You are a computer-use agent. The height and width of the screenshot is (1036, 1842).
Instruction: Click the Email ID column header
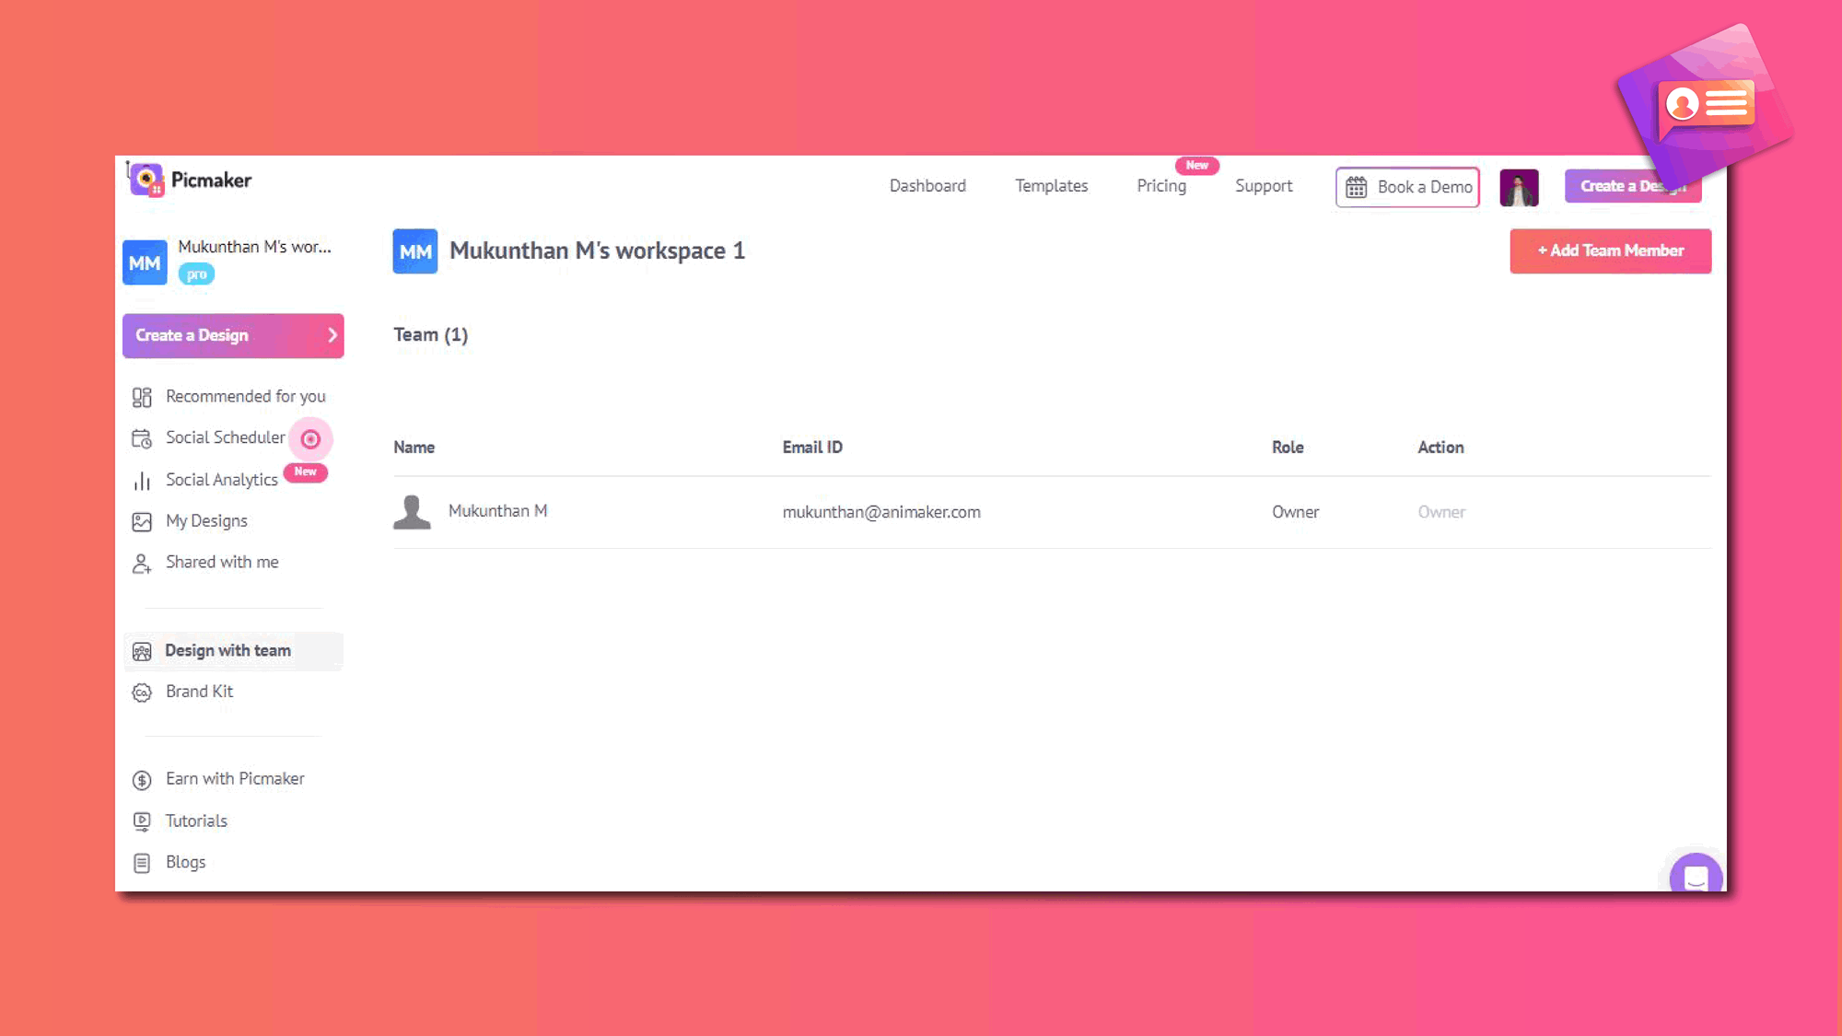pyautogui.click(x=812, y=448)
